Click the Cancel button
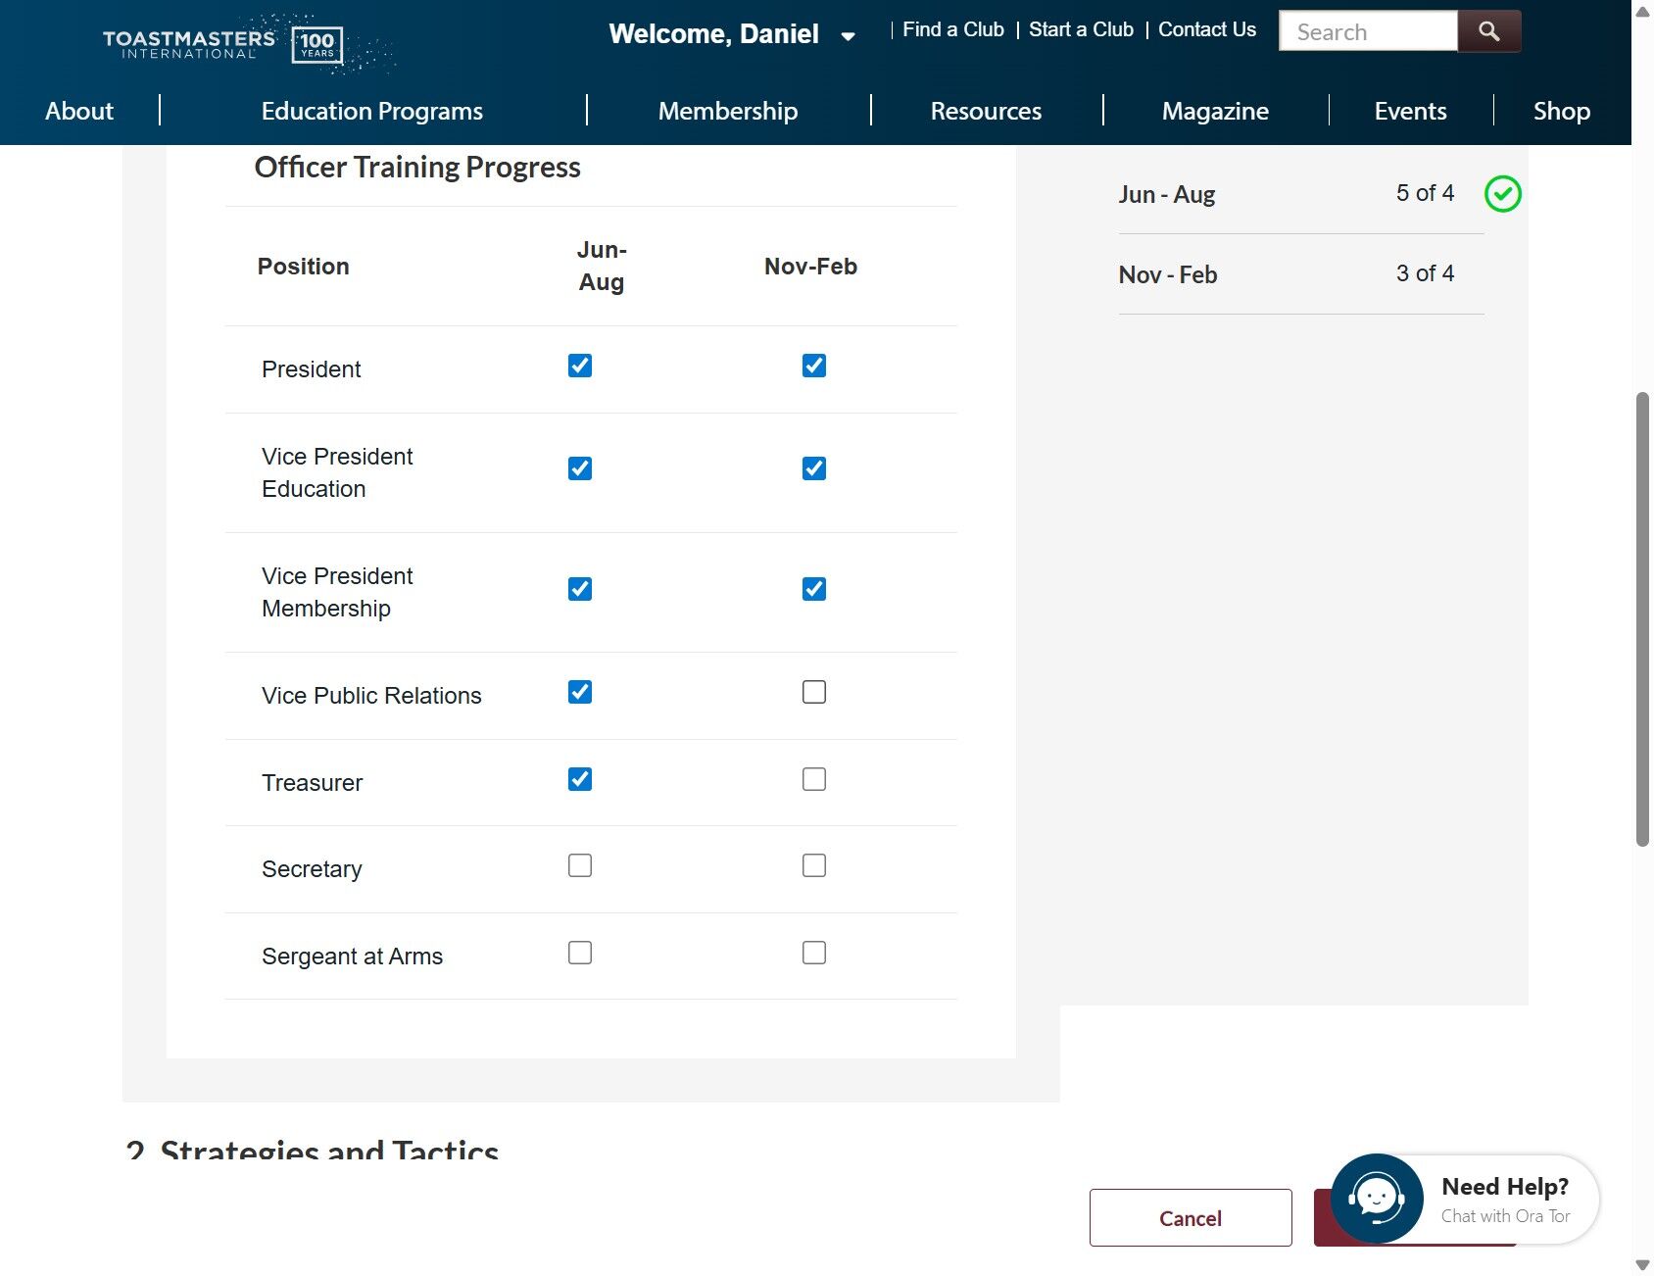The height and width of the screenshot is (1276, 1654). [1190, 1217]
